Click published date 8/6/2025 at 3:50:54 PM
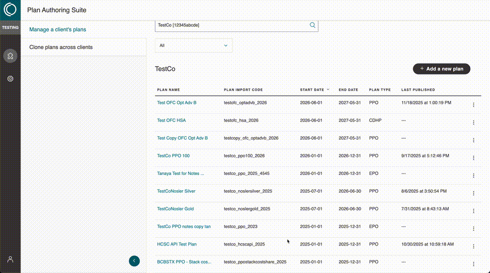 tap(424, 191)
